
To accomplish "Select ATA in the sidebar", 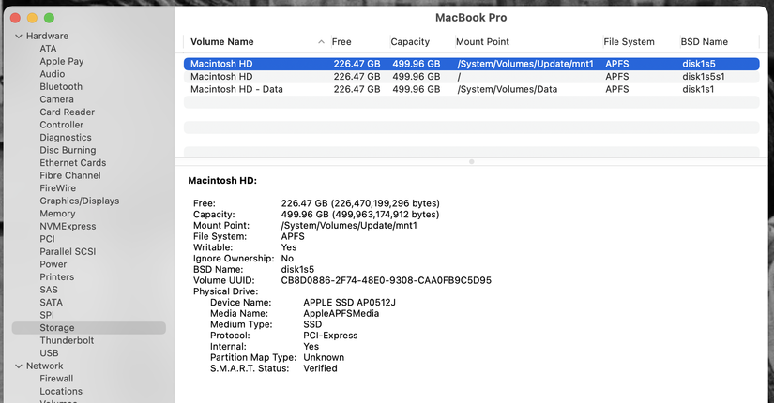I will 48,49.
